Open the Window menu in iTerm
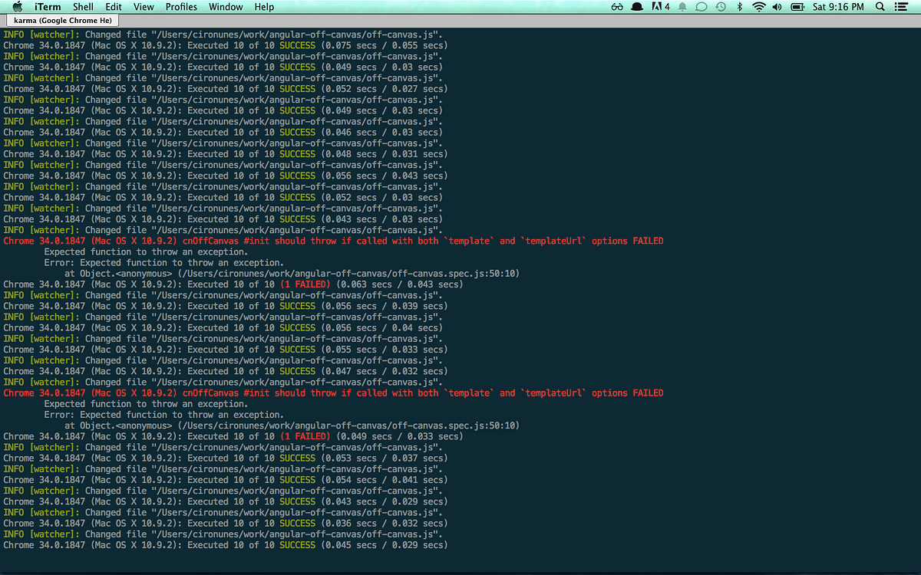Screen dimensions: 921x575 point(226,7)
